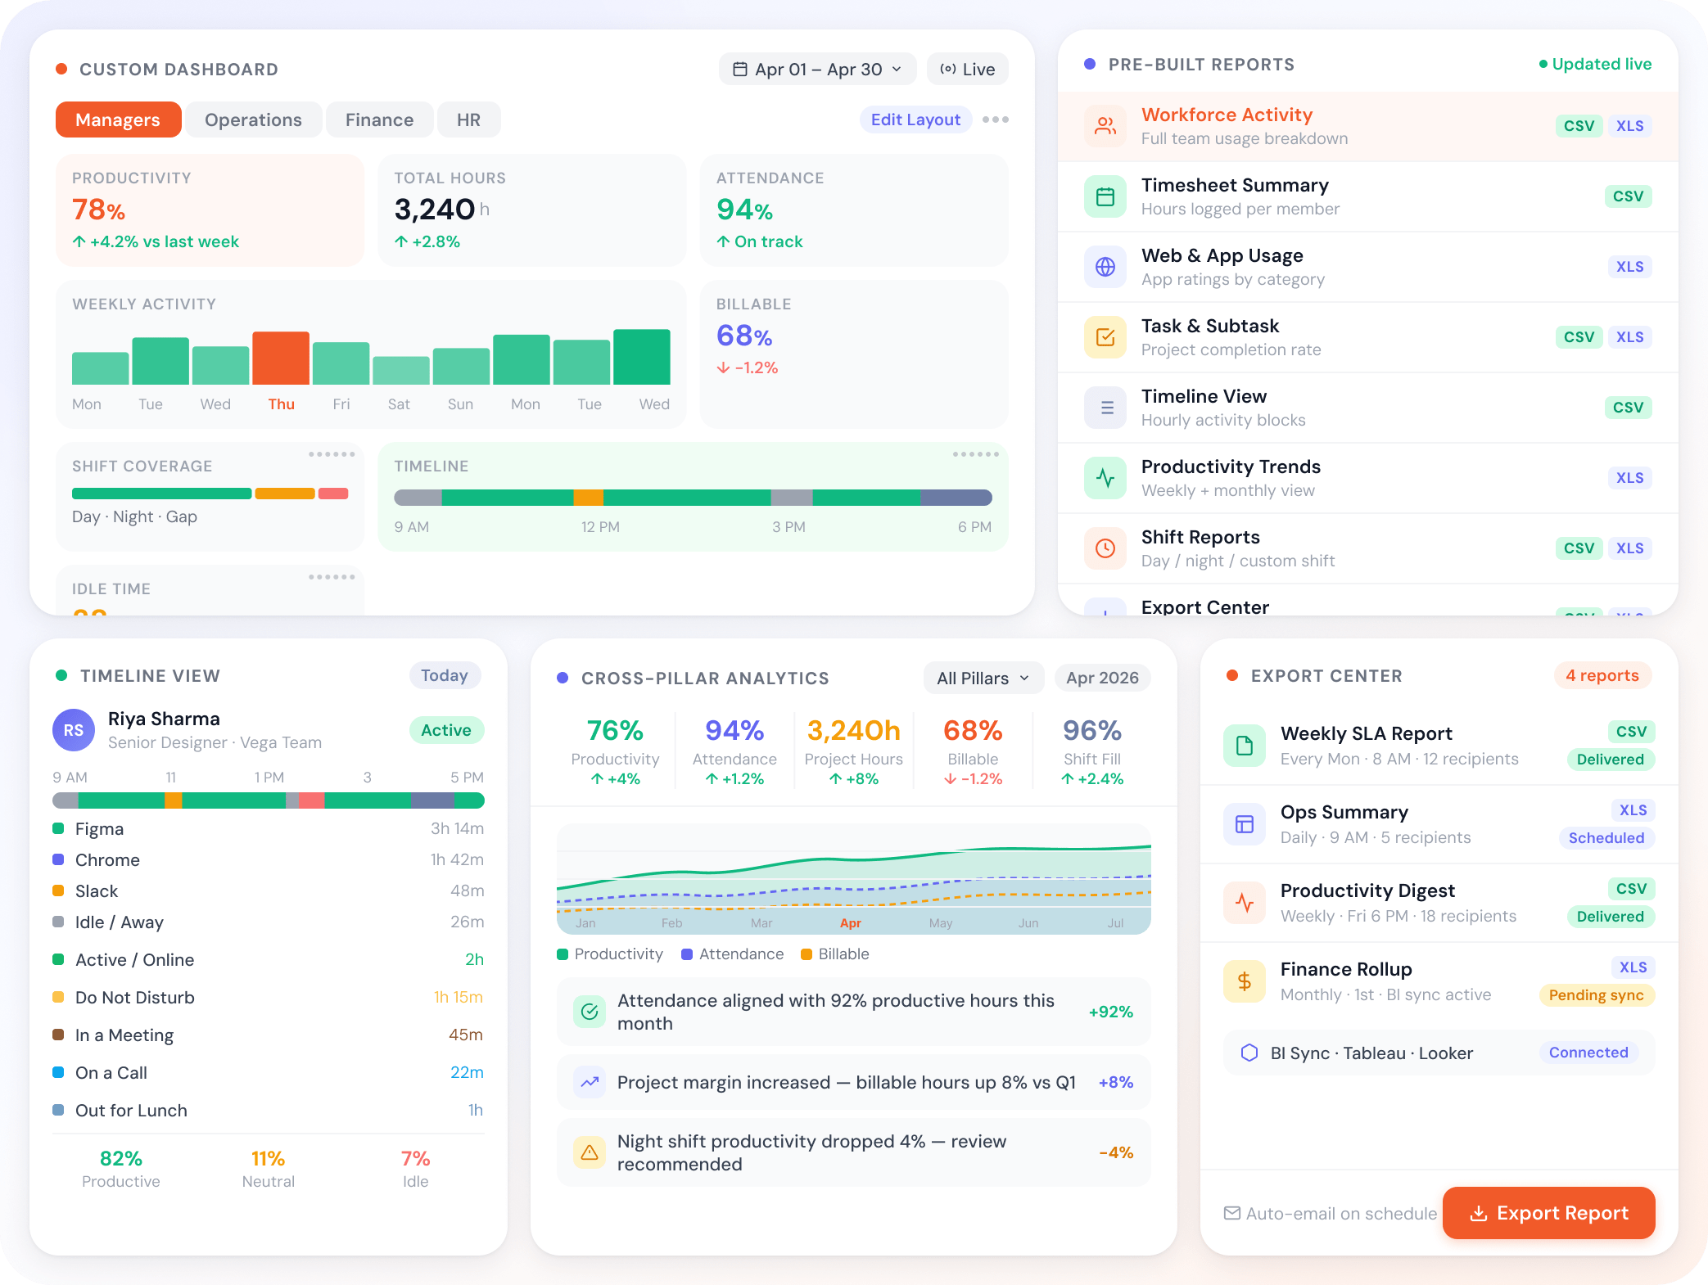The height and width of the screenshot is (1285, 1708).
Task: Open the Apr 01 – Apr 30 date range dropdown
Action: (817, 70)
